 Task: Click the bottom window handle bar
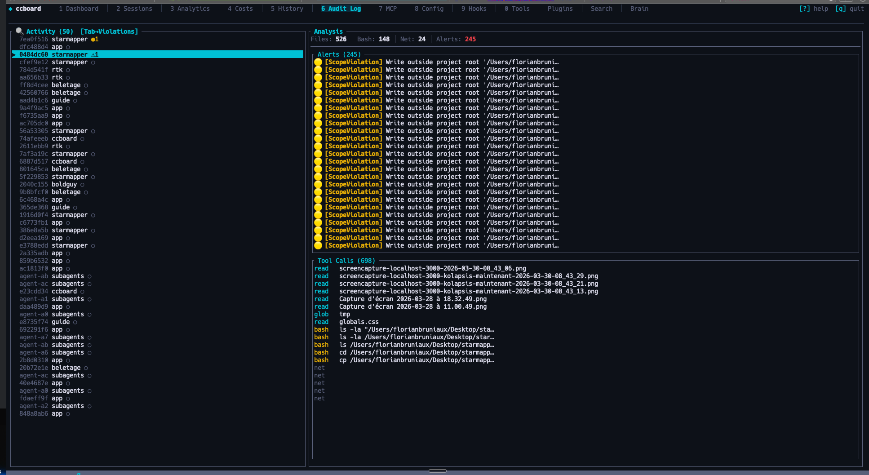point(437,471)
